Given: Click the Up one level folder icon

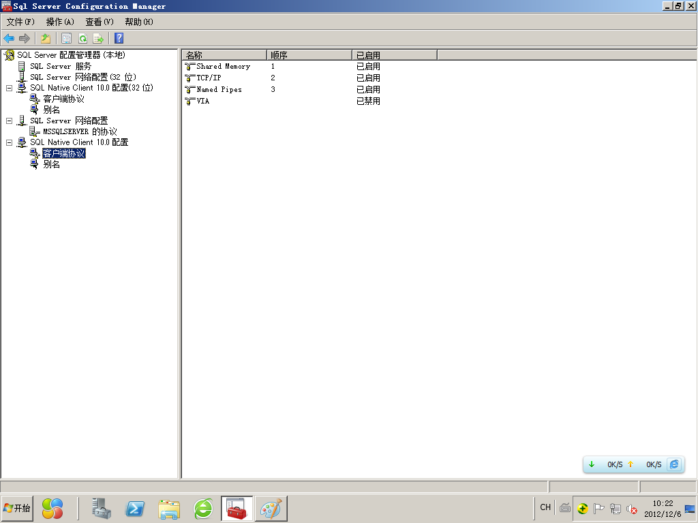Looking at the screenshot, I should pyautogui.click(x=46, y=39).
